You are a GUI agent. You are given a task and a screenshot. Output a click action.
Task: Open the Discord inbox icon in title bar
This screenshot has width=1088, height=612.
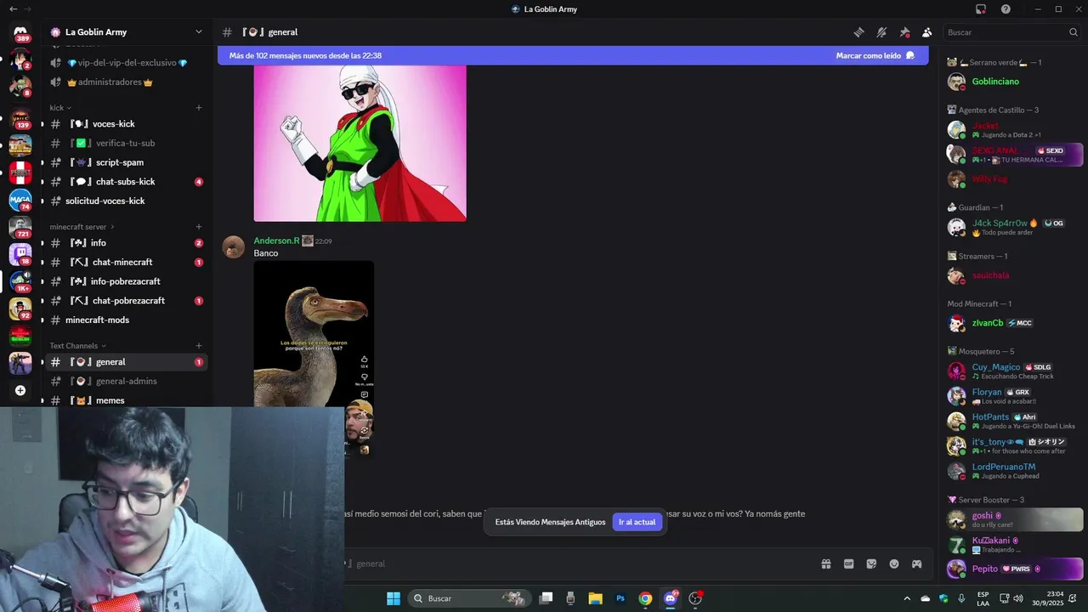[981, 9]
